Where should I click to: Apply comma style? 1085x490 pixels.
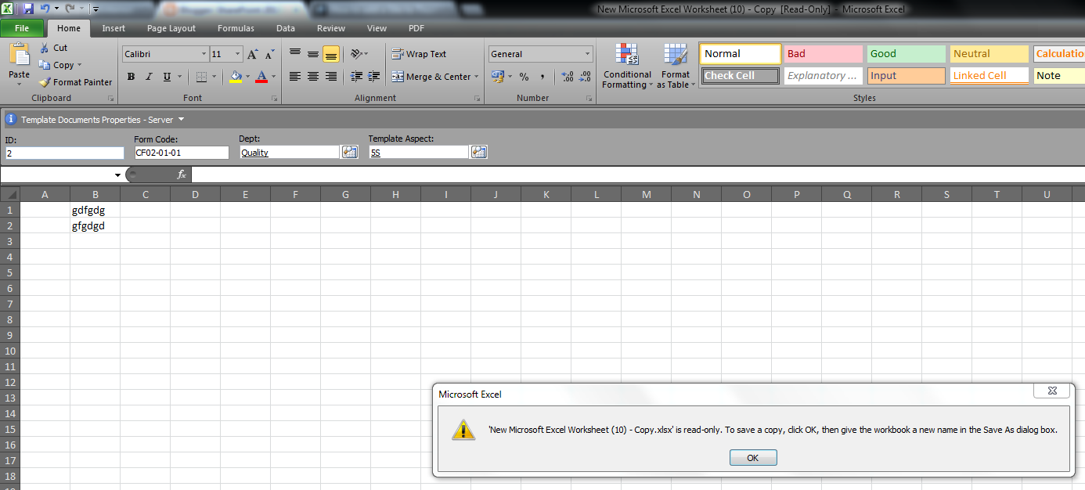(x=542, y=77)
